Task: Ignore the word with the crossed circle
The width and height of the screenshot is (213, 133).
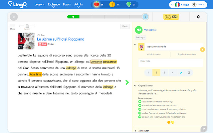Action: pyautogui.click(x=189, y=72)
